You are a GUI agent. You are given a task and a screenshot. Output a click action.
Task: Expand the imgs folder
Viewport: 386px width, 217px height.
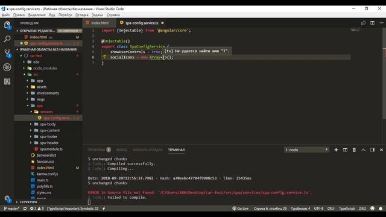click(x=40, y=99)
